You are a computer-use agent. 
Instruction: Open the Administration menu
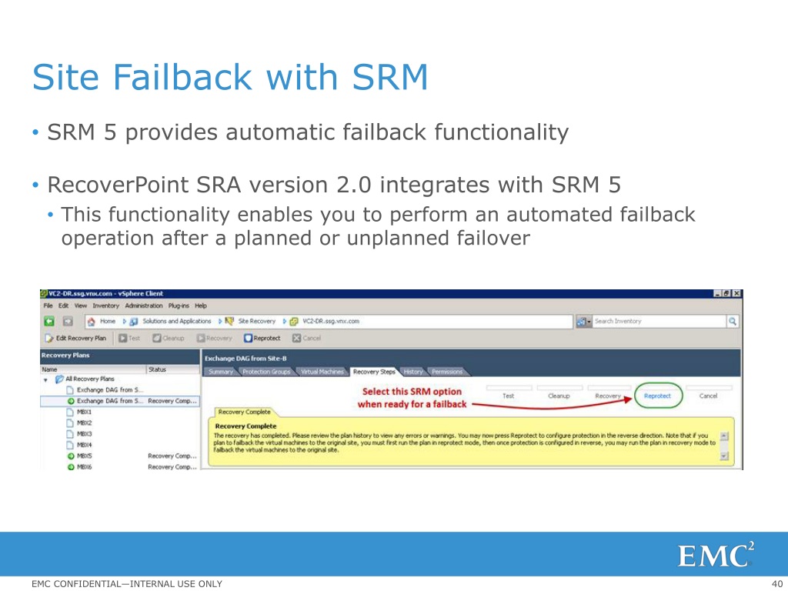144,306
